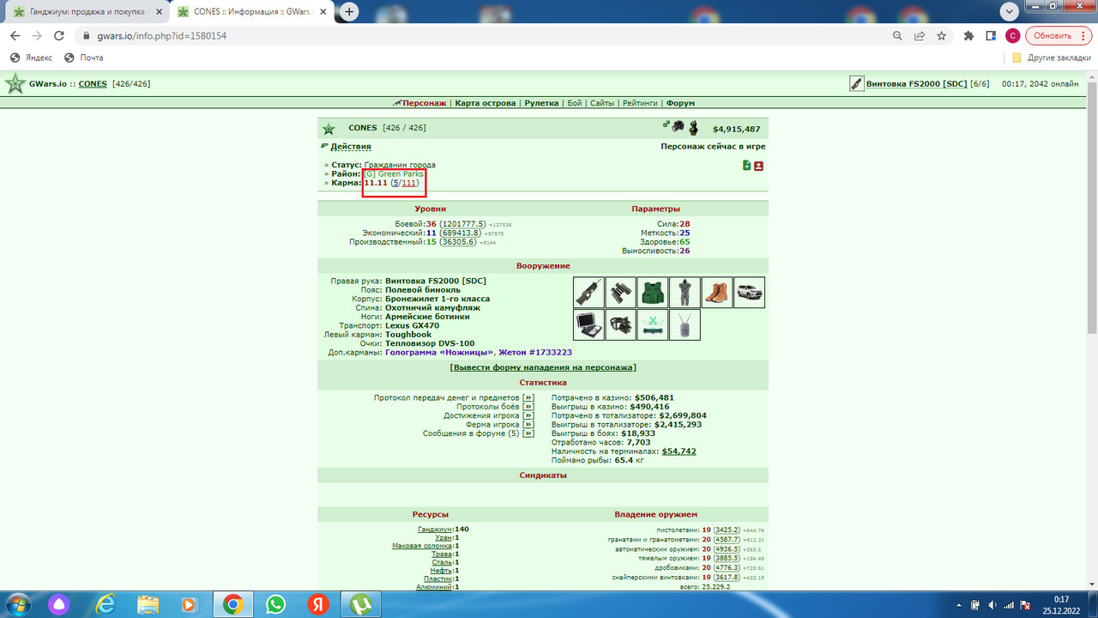This screenshot has width=1098, height=618.
Task: Click the Винтовка FS2000 weapon thumbnail
Action: [589, 293]
